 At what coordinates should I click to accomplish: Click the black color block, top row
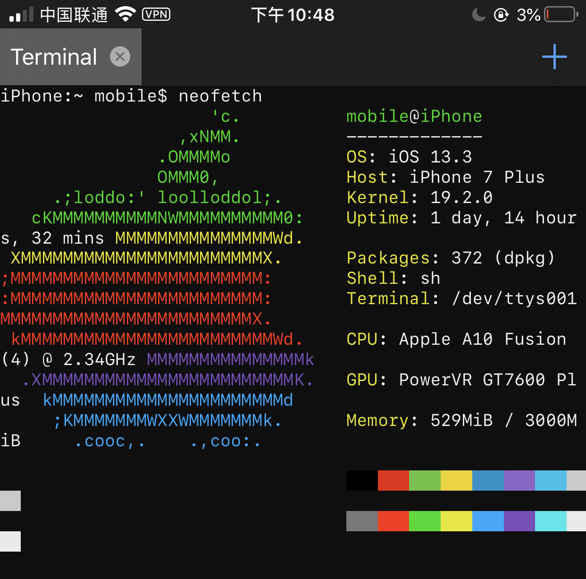pyautogui.click(x=362, y=480)
